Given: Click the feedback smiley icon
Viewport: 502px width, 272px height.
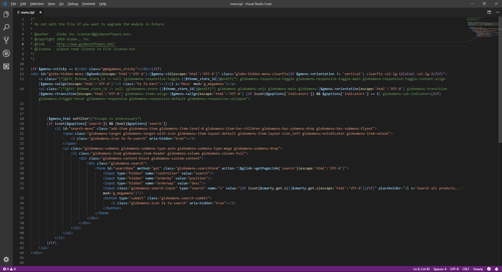Looking at the screenshot, I should click(489, 269).
